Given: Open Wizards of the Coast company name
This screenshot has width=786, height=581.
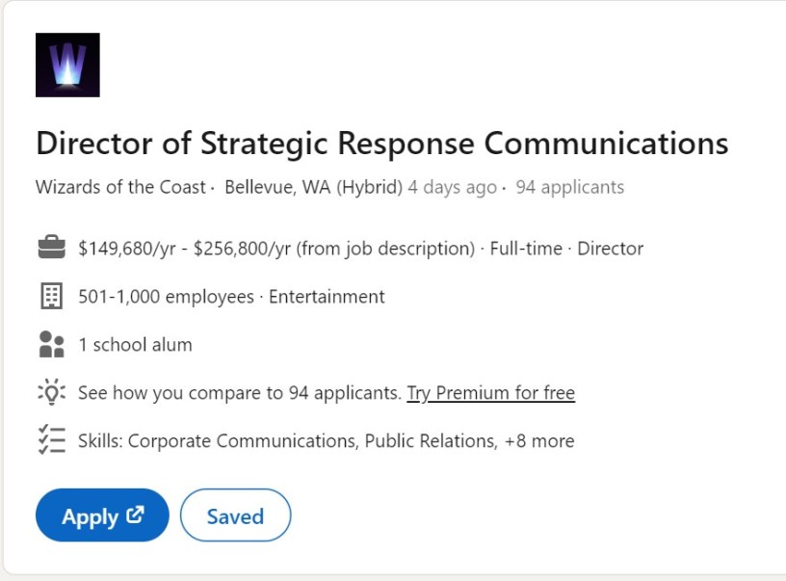Looking at the screenshot, I should click(120, 187).
